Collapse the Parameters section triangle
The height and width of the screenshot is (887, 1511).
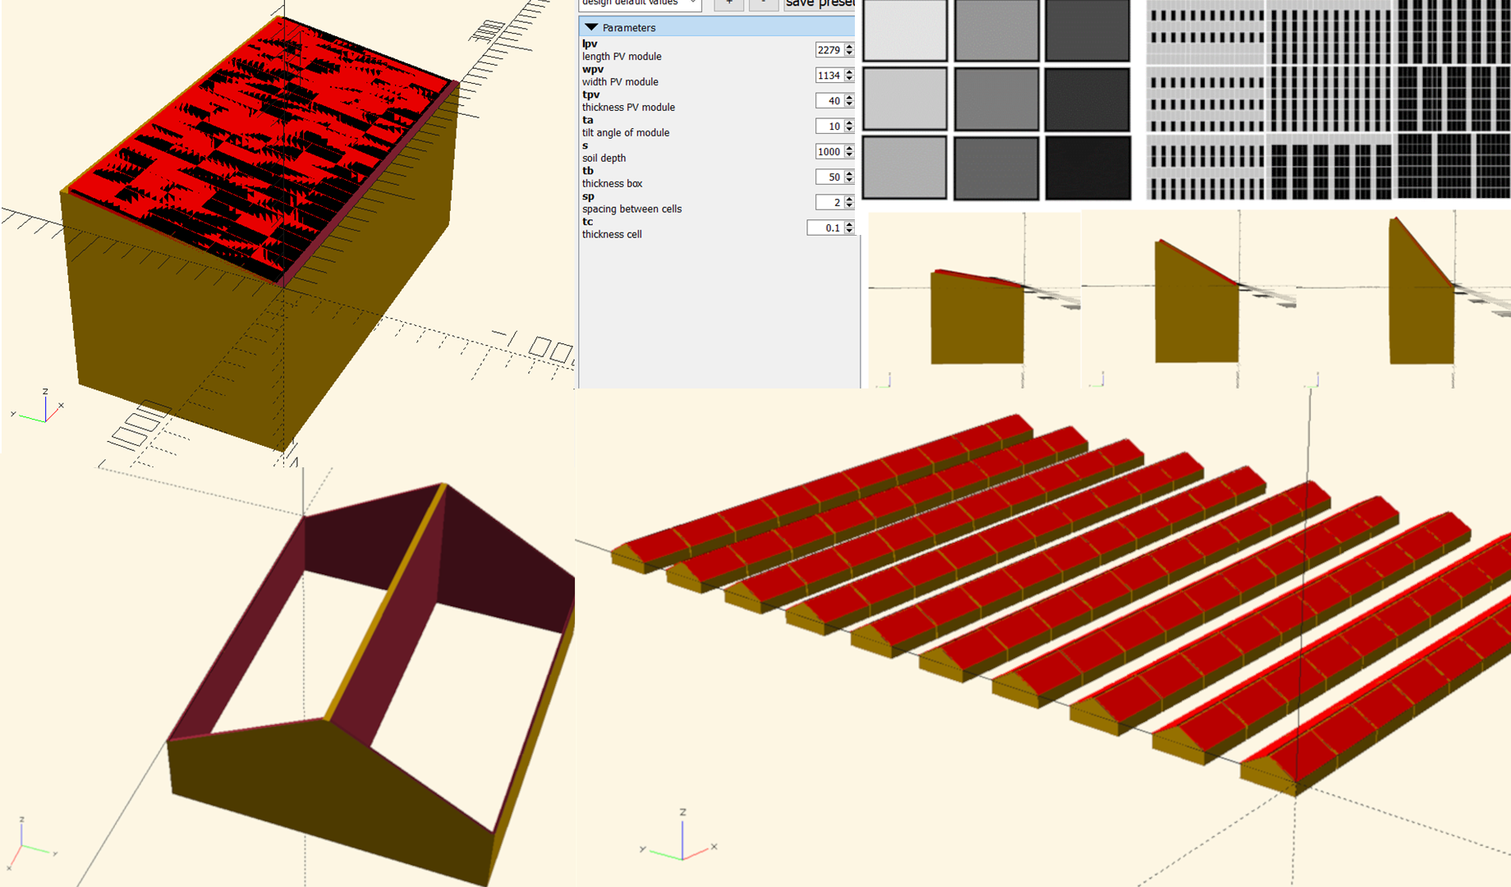[591, 27]
